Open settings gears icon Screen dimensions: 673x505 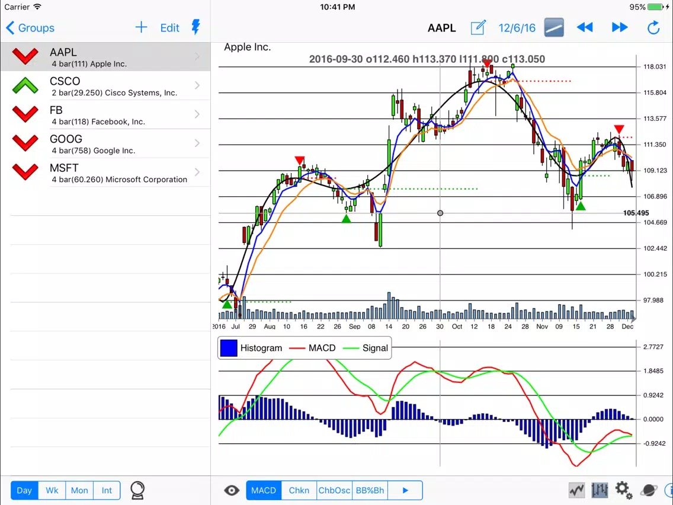tap(624, 490)
